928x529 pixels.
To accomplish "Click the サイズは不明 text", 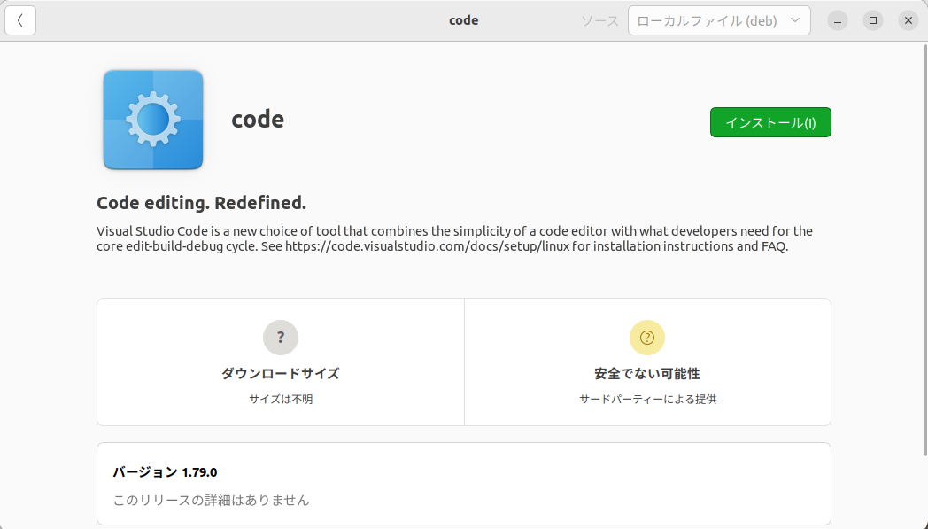I will [x=281, y=400].
